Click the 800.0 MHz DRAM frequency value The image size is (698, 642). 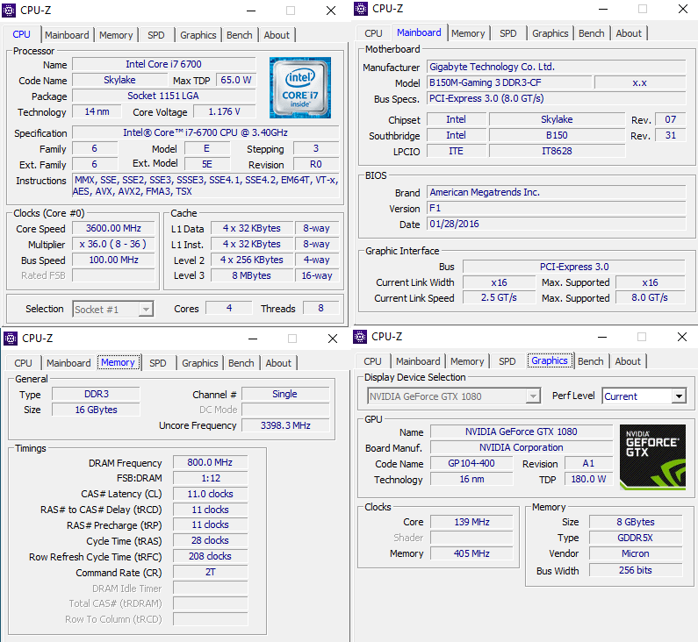[x=210, y=462]
